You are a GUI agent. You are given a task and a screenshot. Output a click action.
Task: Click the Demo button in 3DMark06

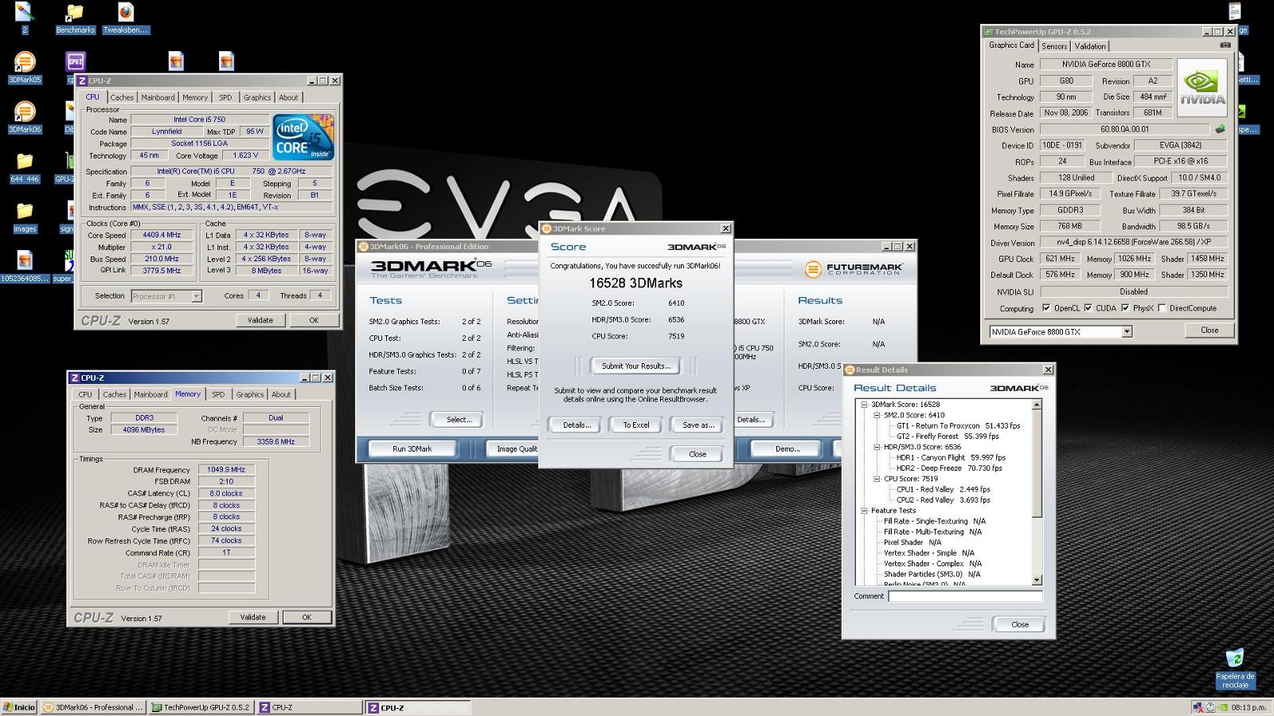pyautogui.click(x=787, y=448)
